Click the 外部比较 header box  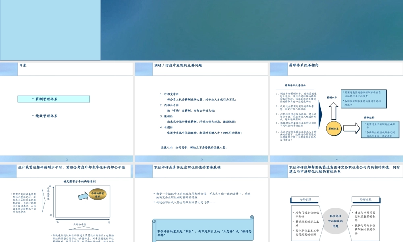[367, 199]
